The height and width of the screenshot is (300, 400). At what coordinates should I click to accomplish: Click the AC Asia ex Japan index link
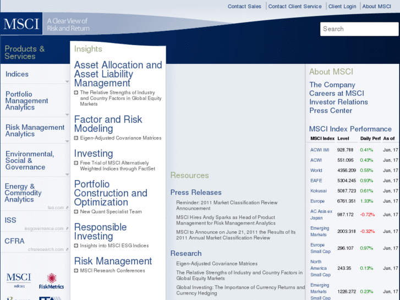tap(321, 215)
